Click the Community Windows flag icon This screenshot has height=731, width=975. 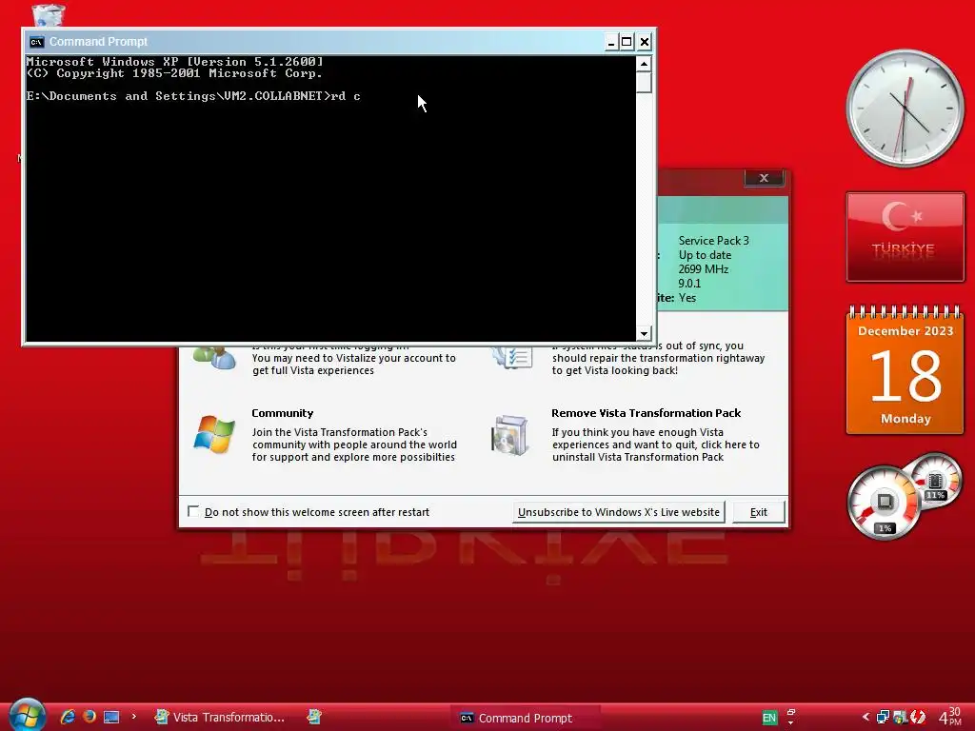click(214, 434)
